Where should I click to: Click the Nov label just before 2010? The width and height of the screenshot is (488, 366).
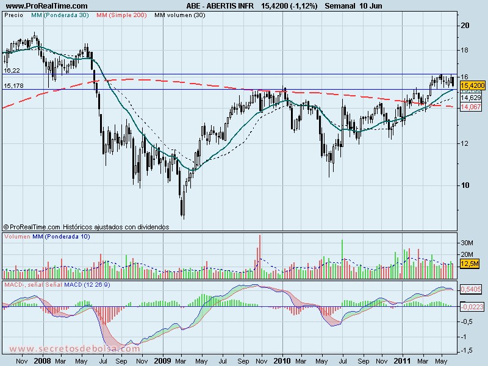coord(262,361)
